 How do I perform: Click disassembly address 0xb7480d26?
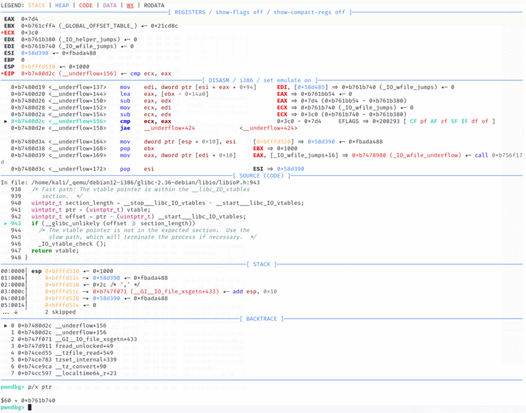(28, 101)
